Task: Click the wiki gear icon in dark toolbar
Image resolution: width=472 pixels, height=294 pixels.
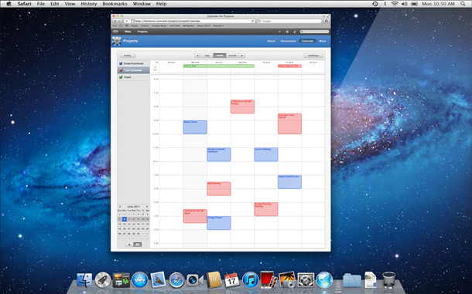Action: coord(287,32)
